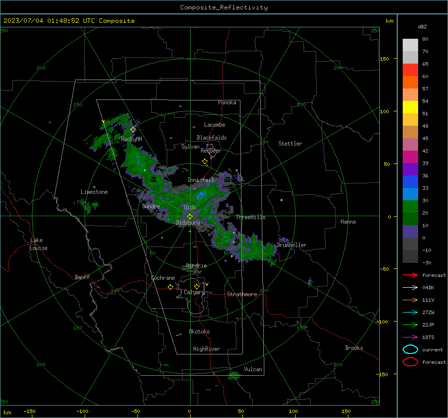Click the Sundre city label
The width and height of the screenshot is (448, 418).
[x=151, y=206]
